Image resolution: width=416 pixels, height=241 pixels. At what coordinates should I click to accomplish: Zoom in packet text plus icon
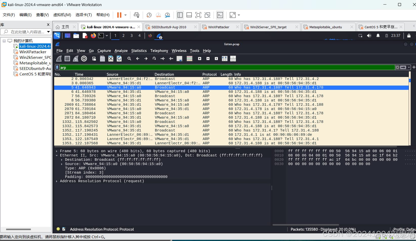coord(200,59)
